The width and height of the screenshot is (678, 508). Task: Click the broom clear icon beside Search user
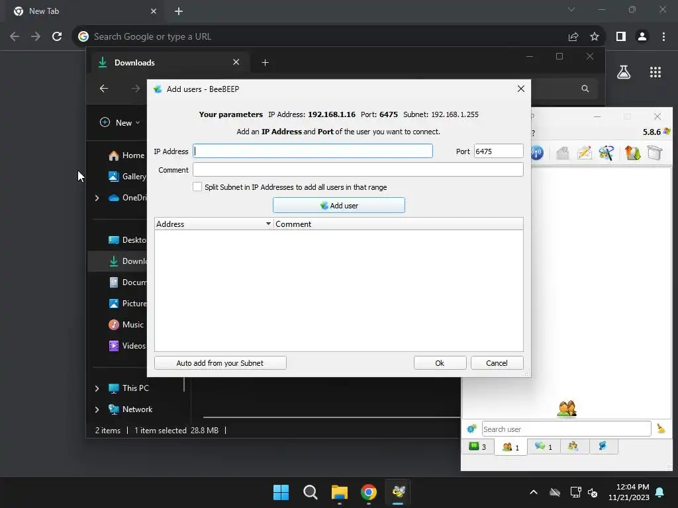click(x=661, y=429)
